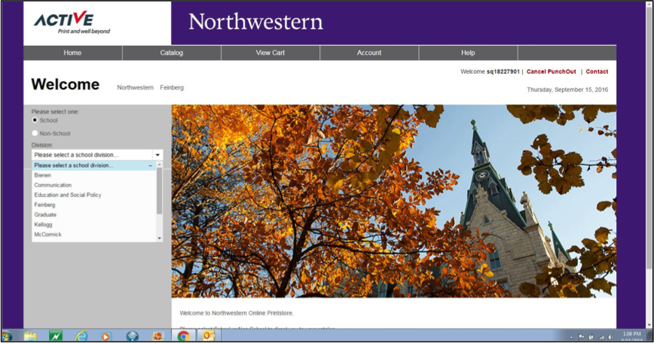Viewport: 654px width, 343px height.
Task: Click the Northwestern breadcrumb beside Welcome
Action: 135,87
